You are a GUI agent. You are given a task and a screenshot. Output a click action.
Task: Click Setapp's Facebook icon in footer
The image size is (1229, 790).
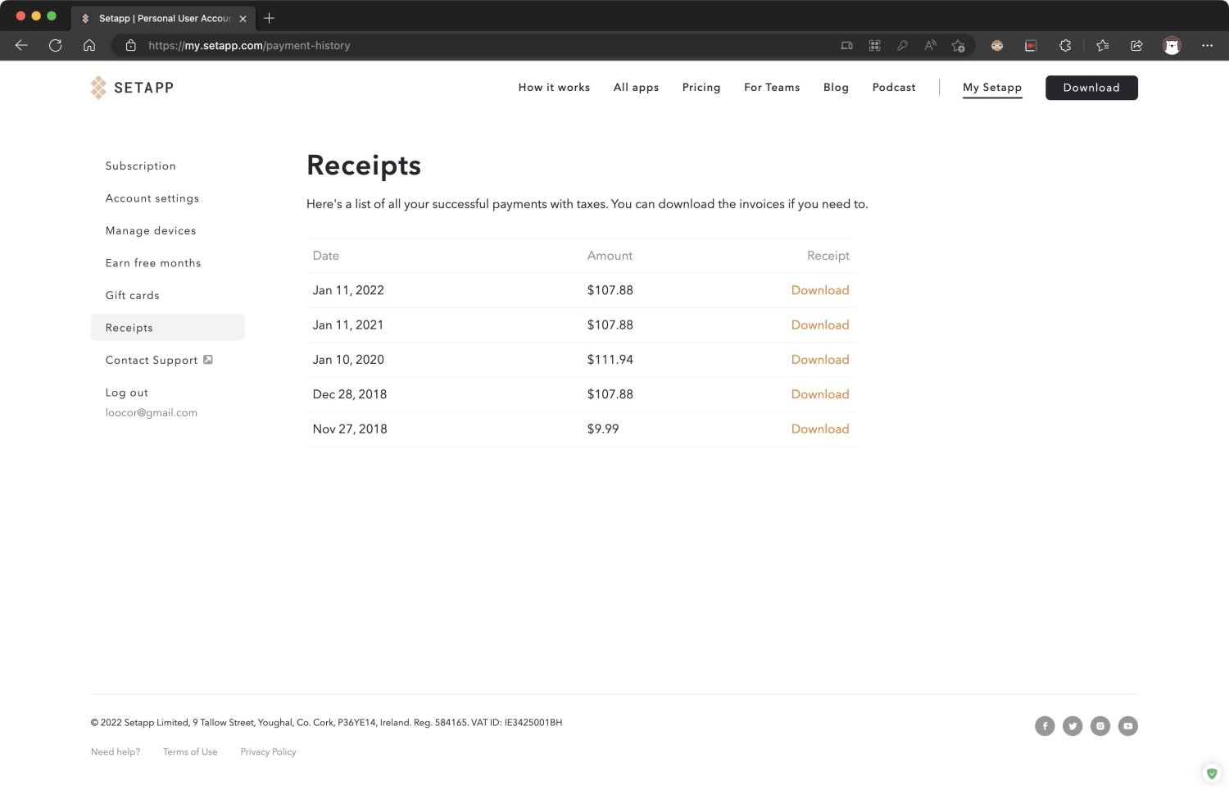[x=1045, y=725]
